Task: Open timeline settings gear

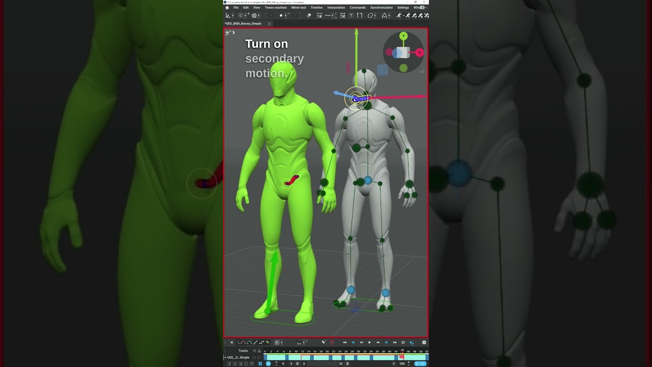Action: (x=424, y=343)
